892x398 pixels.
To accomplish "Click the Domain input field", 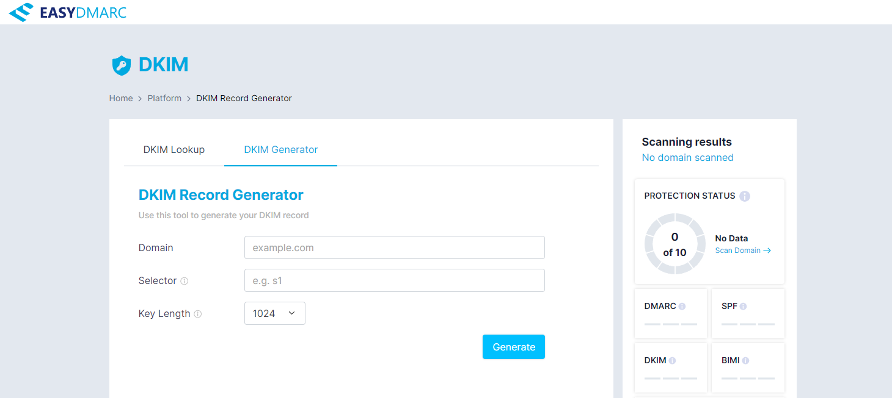I will click(394, 247).
